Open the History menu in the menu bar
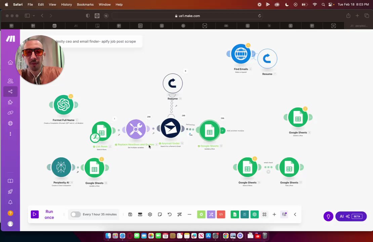Viewport: 373px width, 242px height. click(x=67, y=4)
